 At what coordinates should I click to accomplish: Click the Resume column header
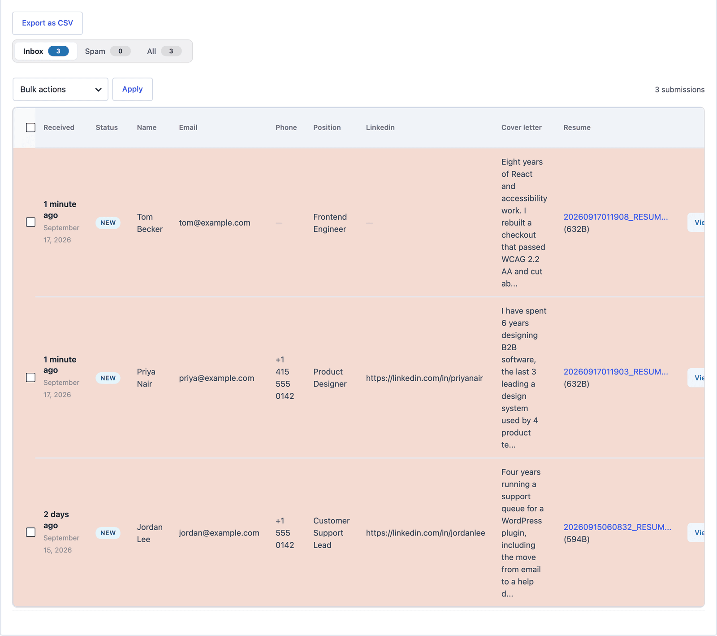[x=577, y=127]
